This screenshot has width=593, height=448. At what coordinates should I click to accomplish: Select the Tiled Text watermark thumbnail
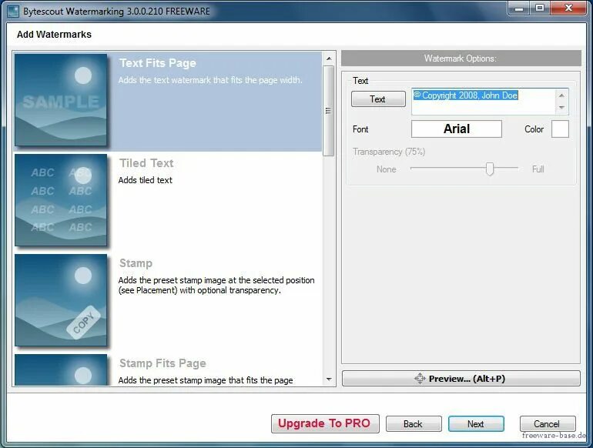[x=61, y=200]
